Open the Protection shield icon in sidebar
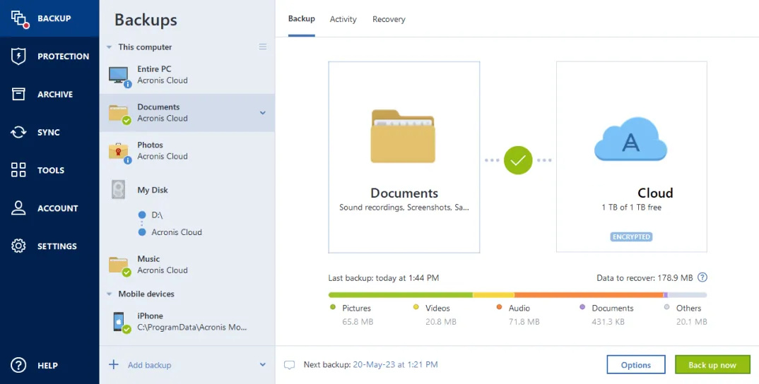Viewport: 759px width, 384px height. [18, 56]
